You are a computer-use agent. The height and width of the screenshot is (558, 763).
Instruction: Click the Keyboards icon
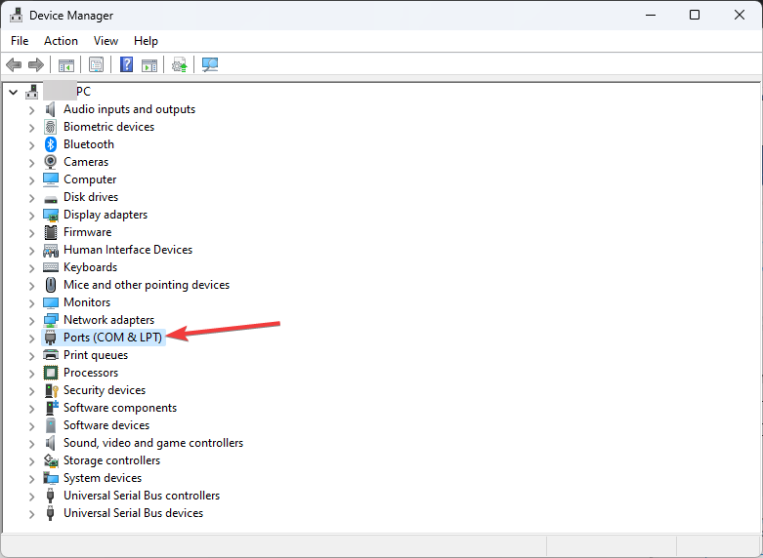pyautogui.click(x=51, y=267)
